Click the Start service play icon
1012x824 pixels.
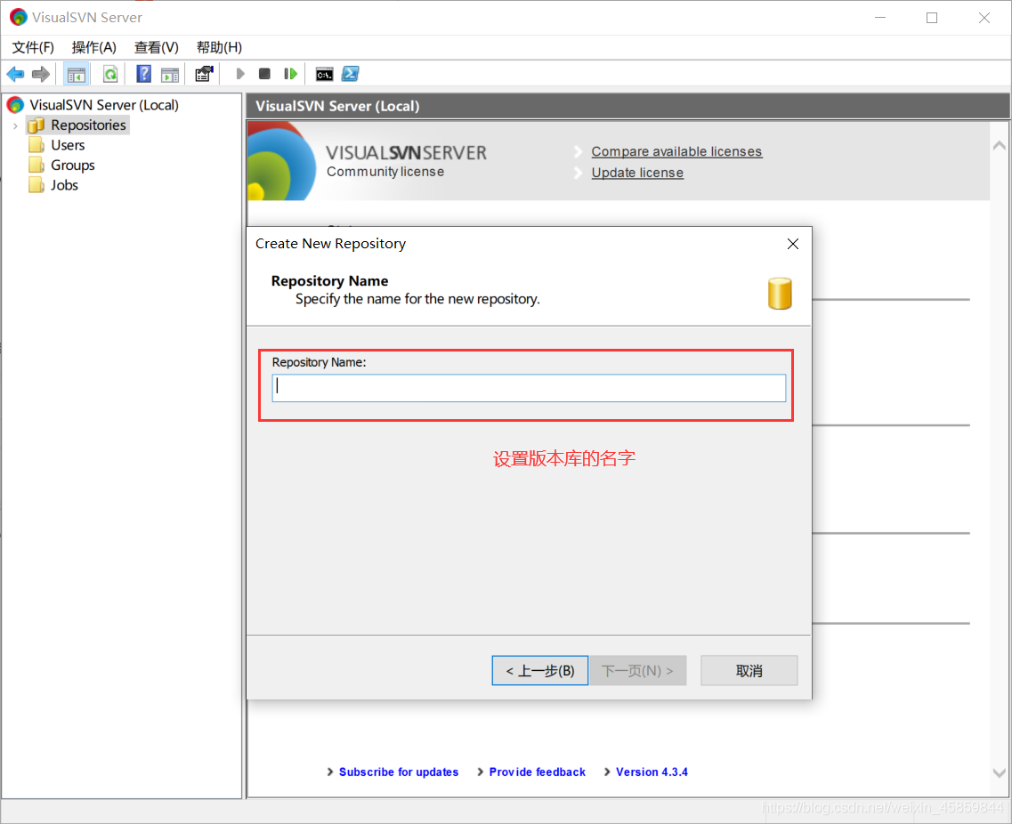(x=240, y=74)
